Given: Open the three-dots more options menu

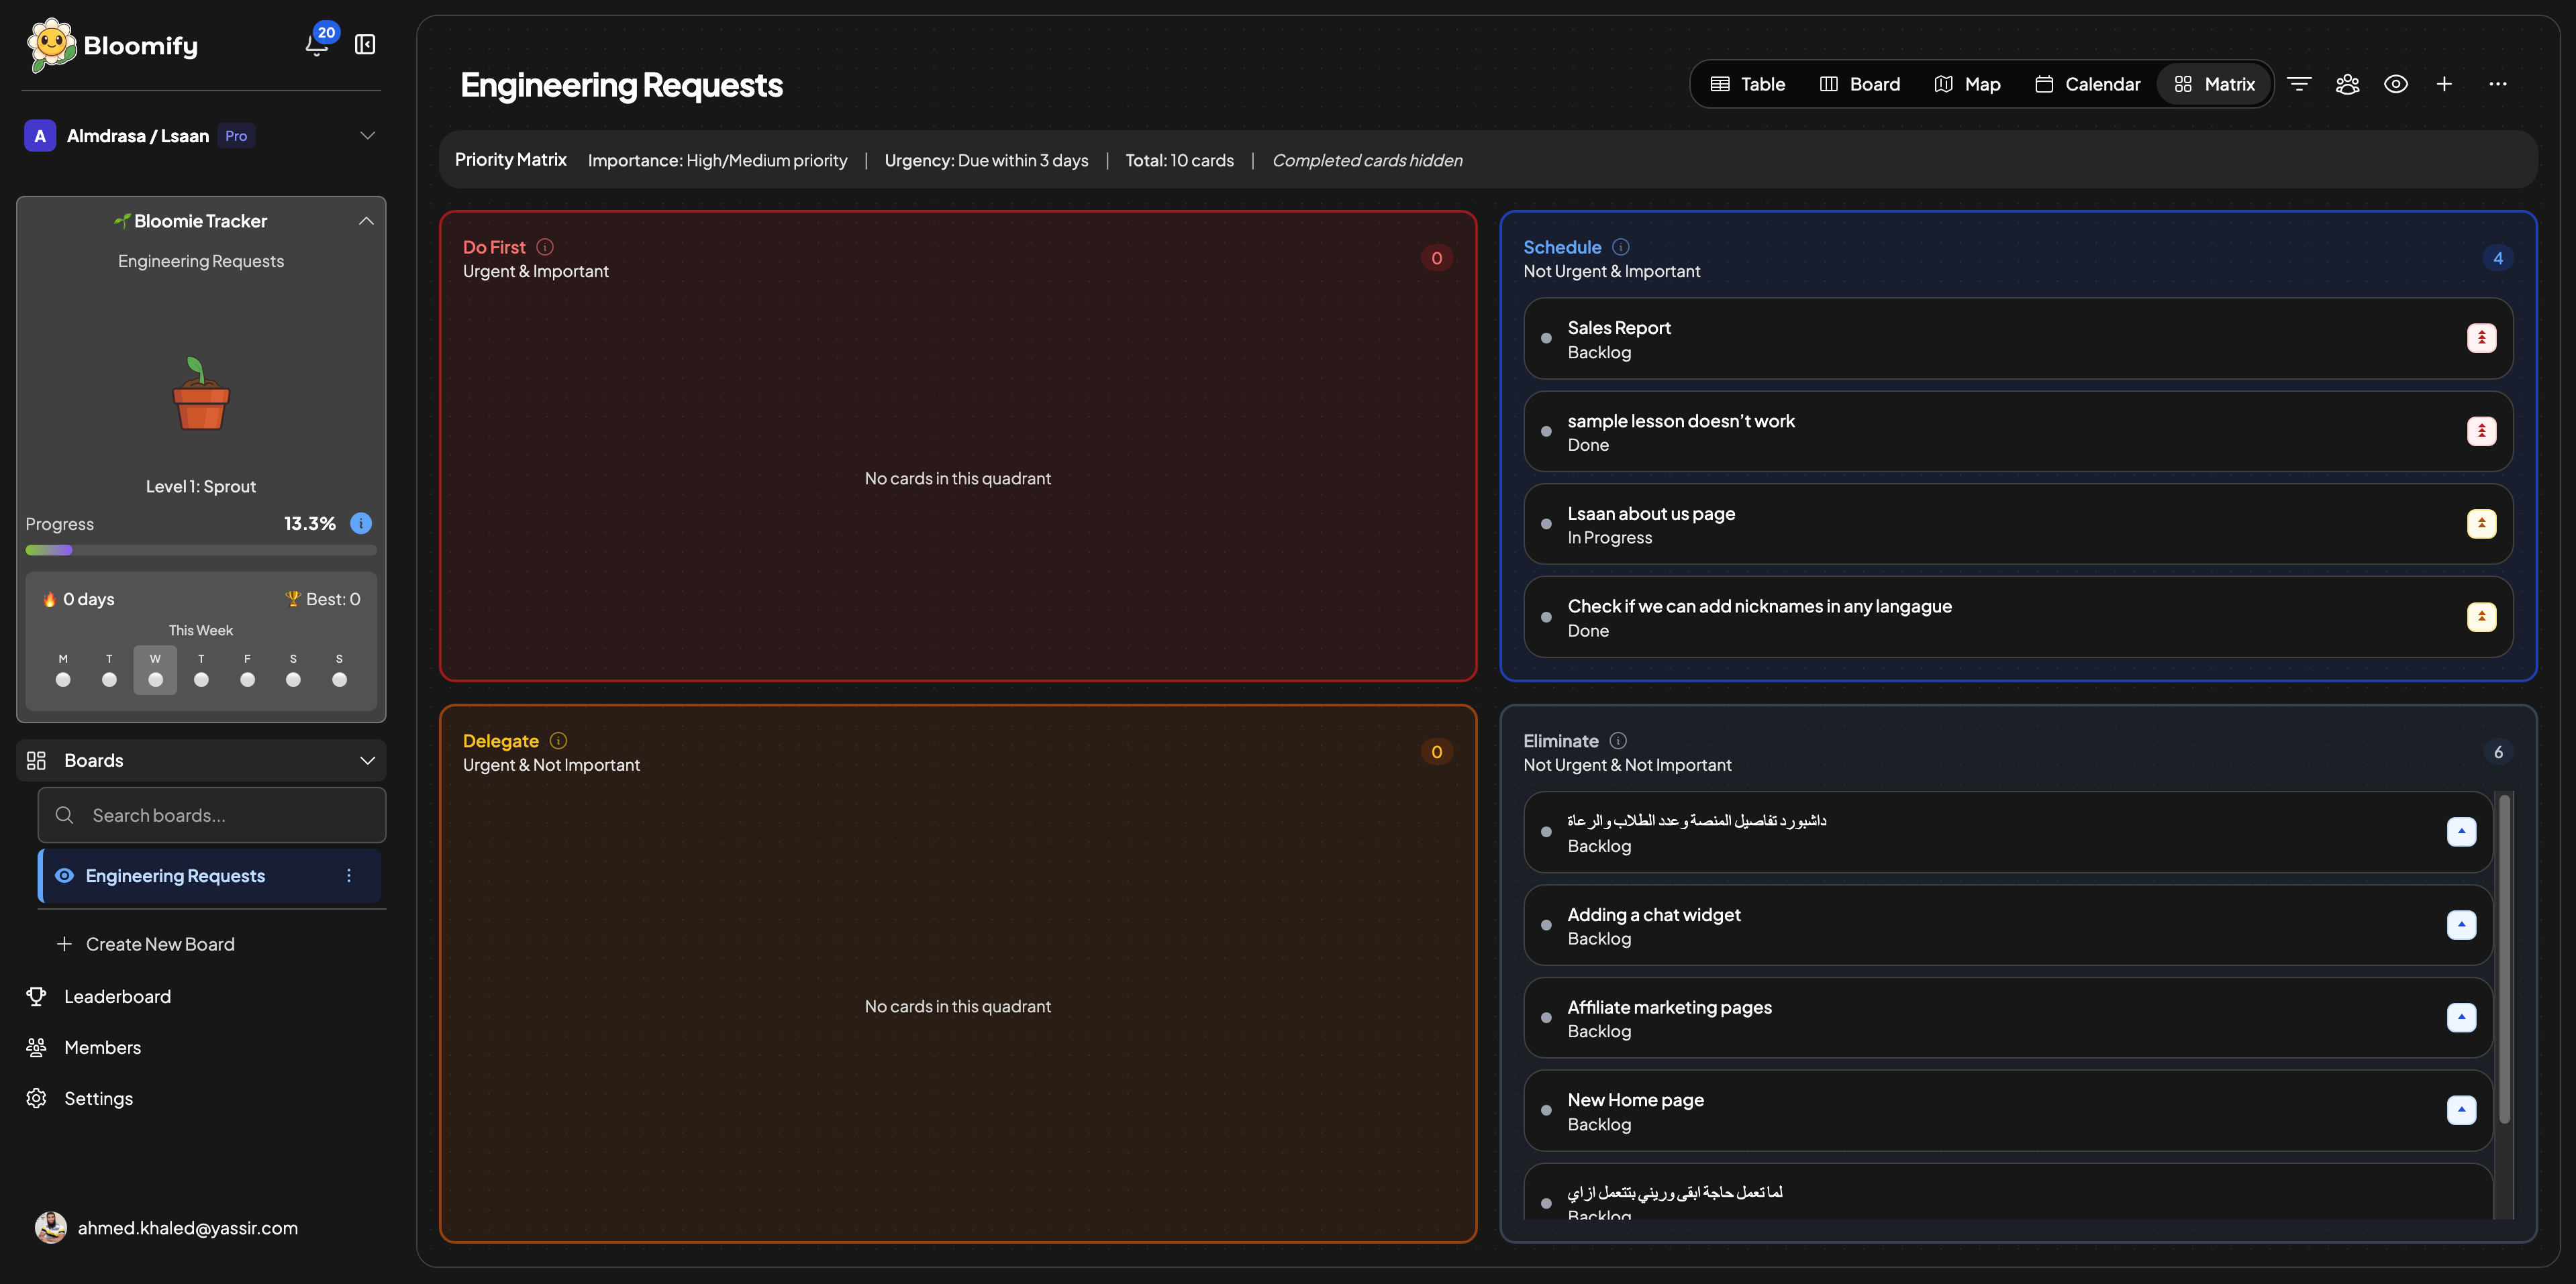Looking at the screenshot, I should pyautogui.click(x=2497, y=84).
